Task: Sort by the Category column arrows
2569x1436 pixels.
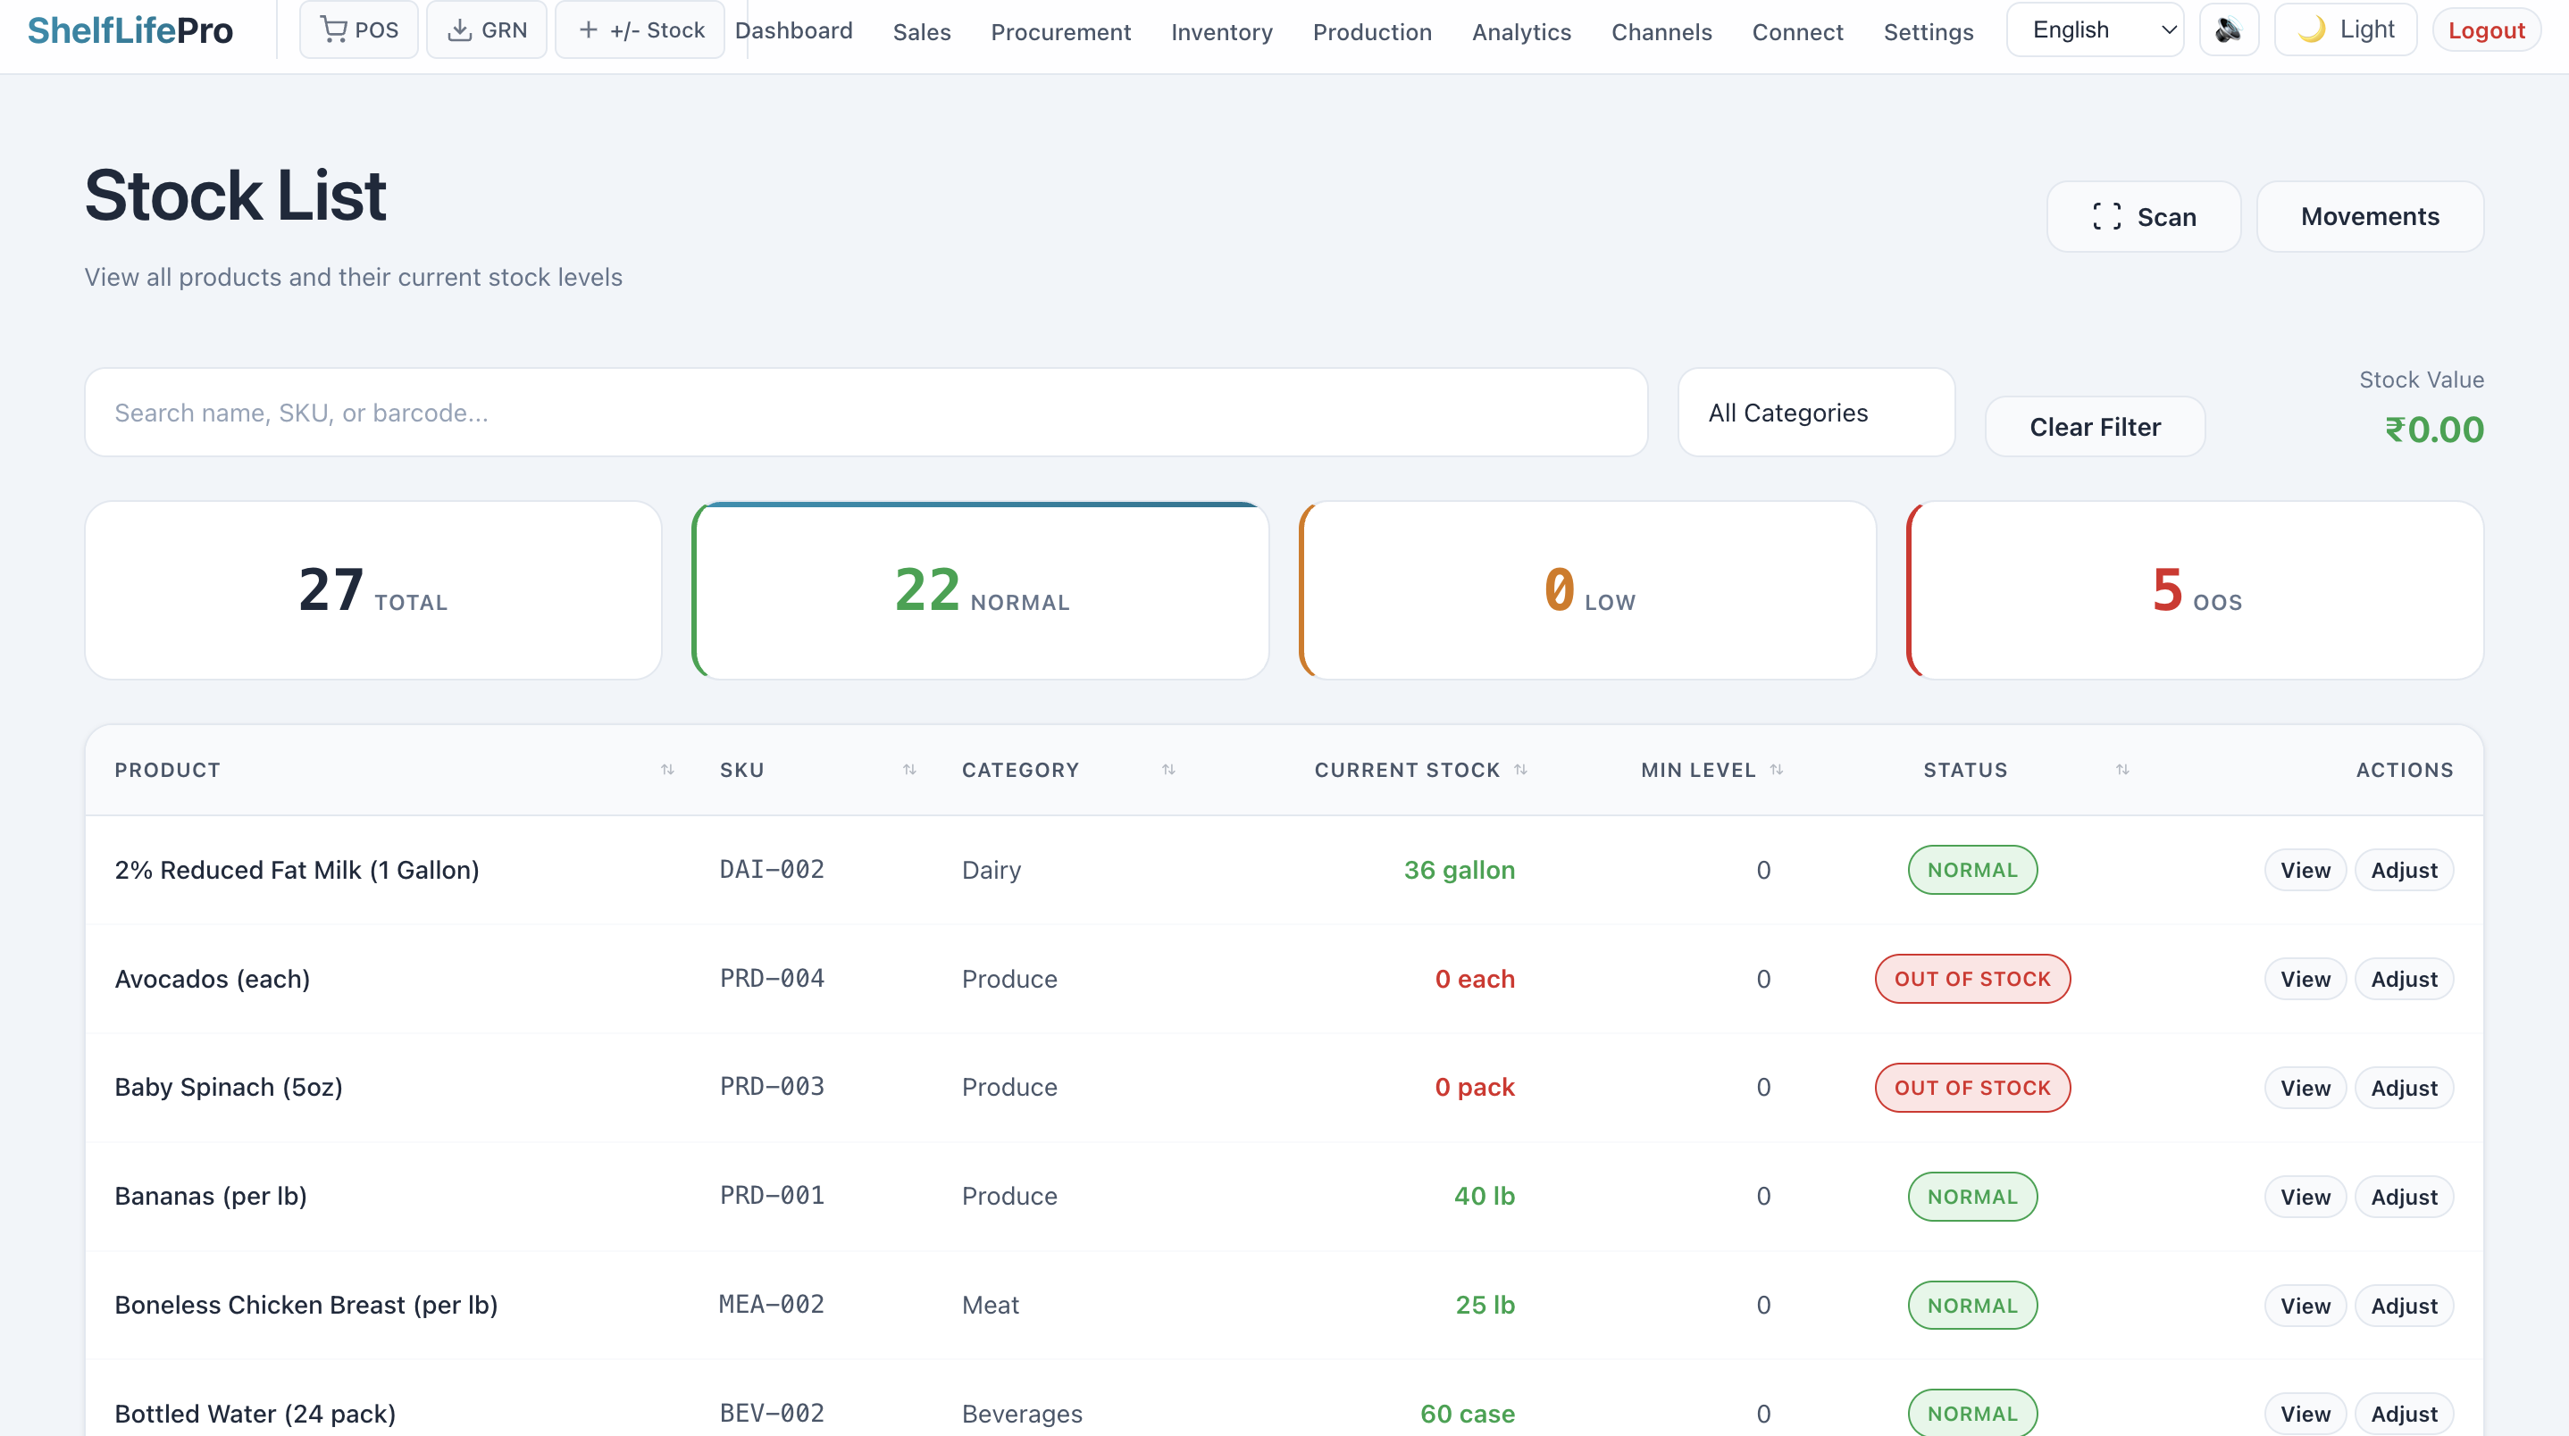Action: point(1168,770)
